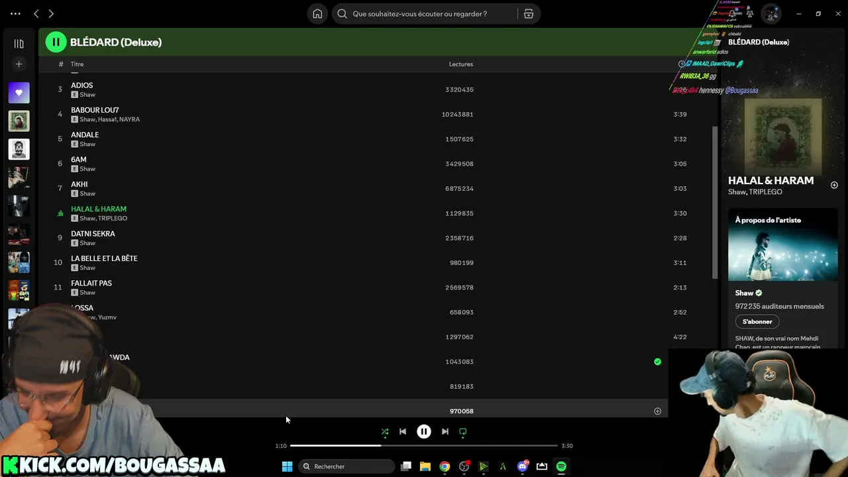This screenshot has height=477, width=848.
Task: Open the Spotify three-dots menu
Action: click(x=15, y=13)
